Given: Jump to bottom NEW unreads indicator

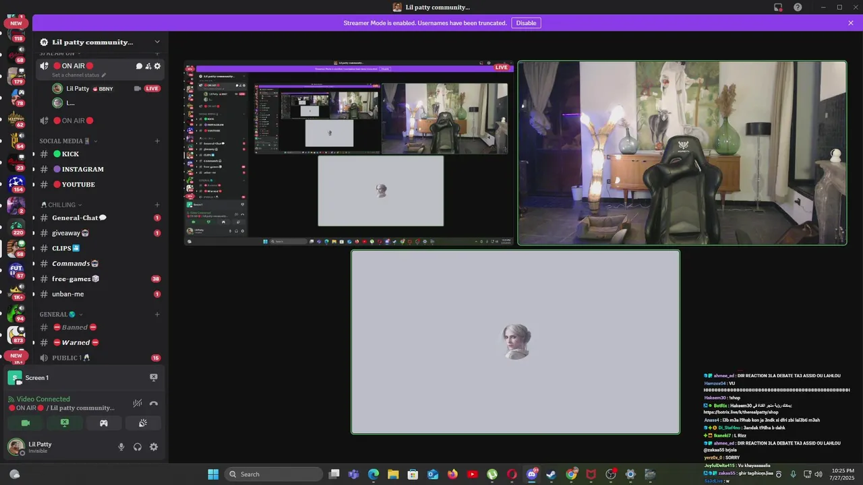Looking at the screenshot, I should (16, 356).
